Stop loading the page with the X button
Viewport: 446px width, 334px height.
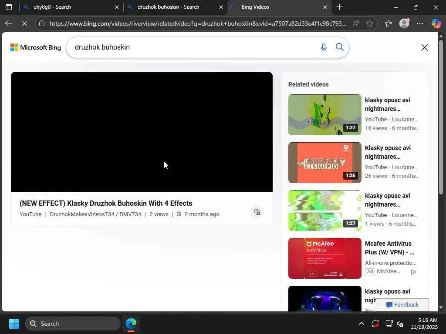(24, 23)
